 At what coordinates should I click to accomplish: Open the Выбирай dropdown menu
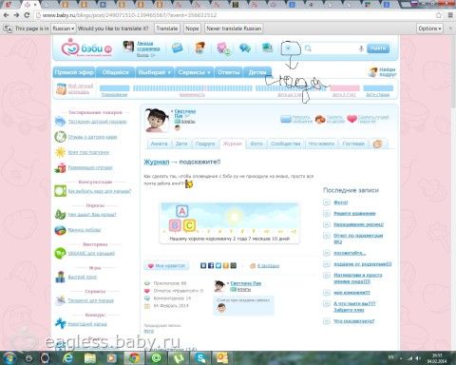coord(154,72)
